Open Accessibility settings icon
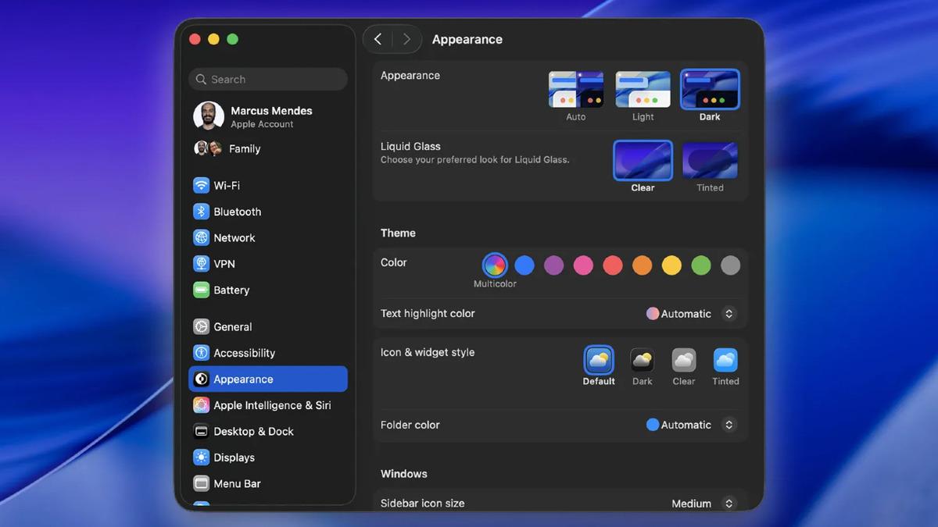 coord(202,353)
